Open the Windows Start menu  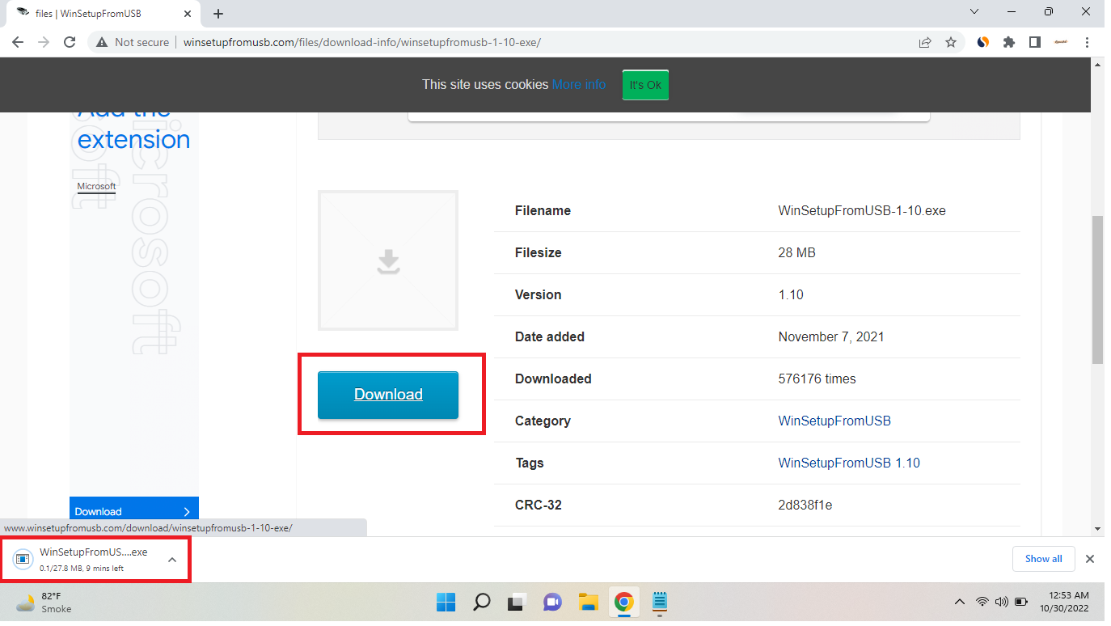coord(446,602)
